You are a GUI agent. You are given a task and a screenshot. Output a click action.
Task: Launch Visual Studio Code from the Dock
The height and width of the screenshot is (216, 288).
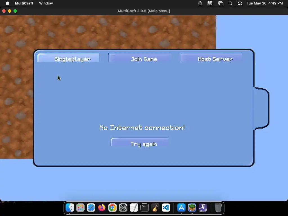click(166, 208)
